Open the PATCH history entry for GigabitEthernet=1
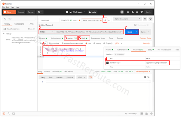Image resolution: width=181 pixels, height=117 pixels. tap(21, 40)
